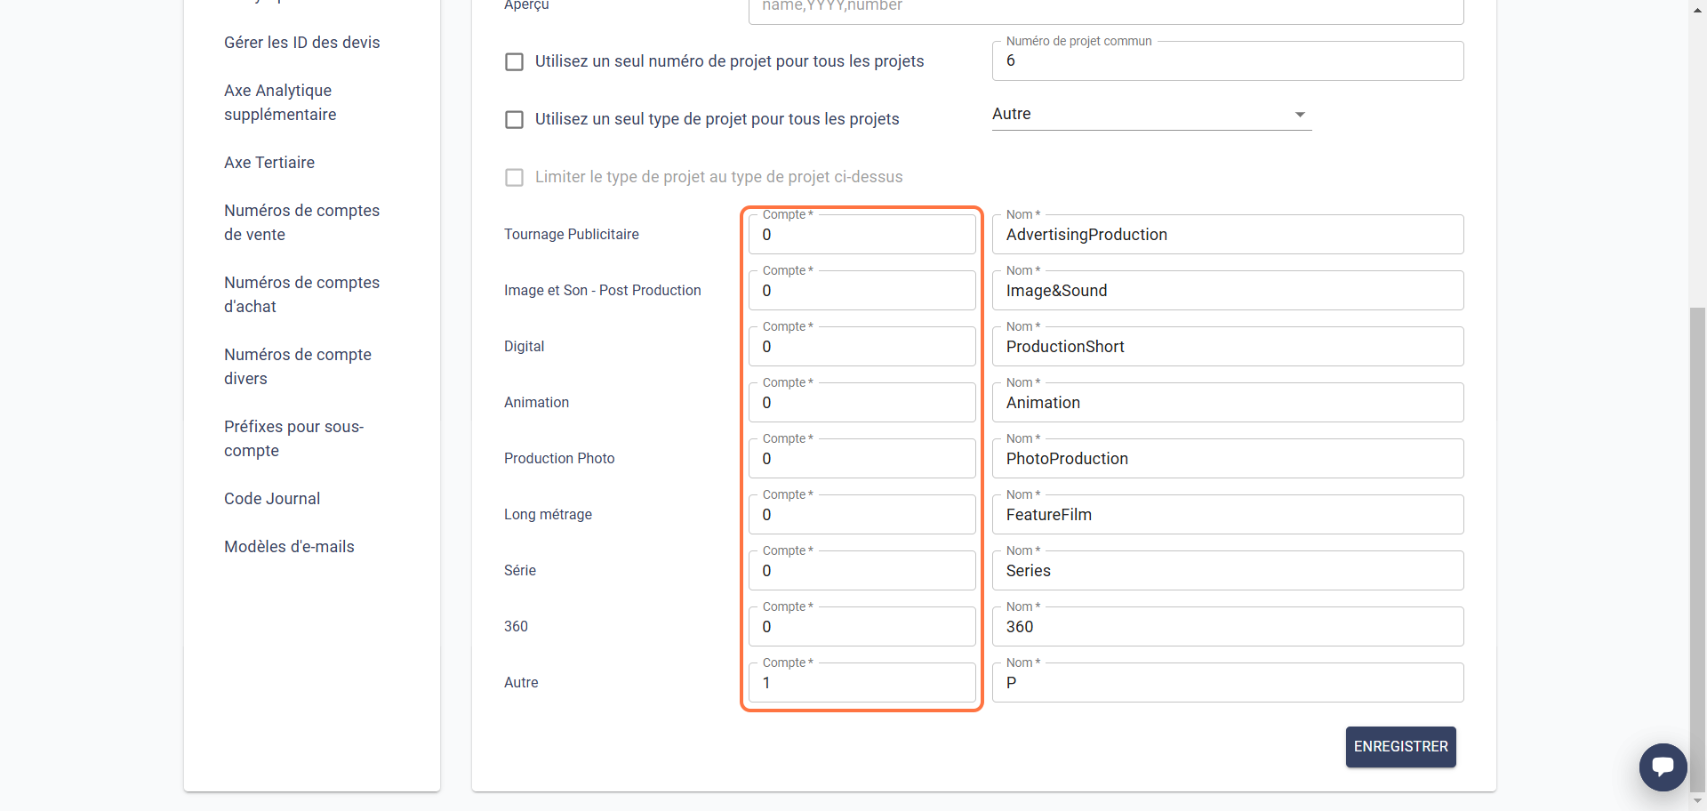Click the Nom field containing 360
The height and width of the screenshot is (811, 1707).
(1228, 627)
